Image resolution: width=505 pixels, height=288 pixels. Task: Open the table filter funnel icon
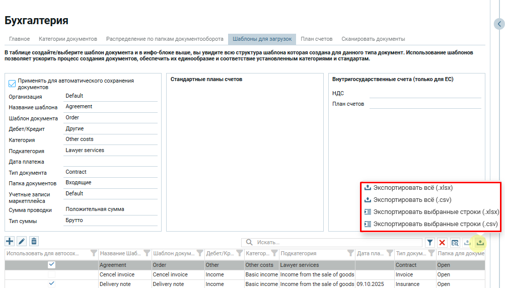(430, 243)
